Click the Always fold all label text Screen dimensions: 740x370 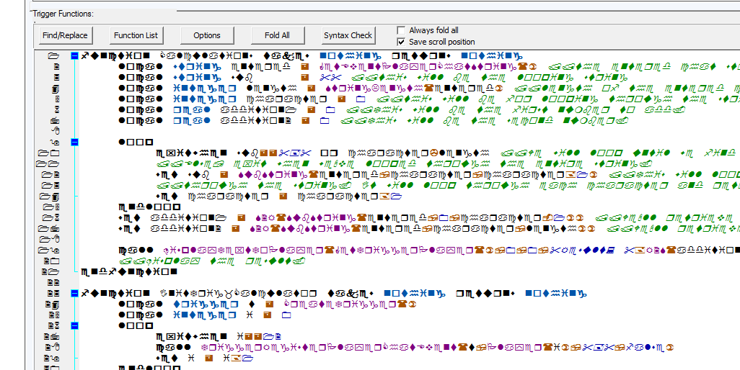coord(433,30)
